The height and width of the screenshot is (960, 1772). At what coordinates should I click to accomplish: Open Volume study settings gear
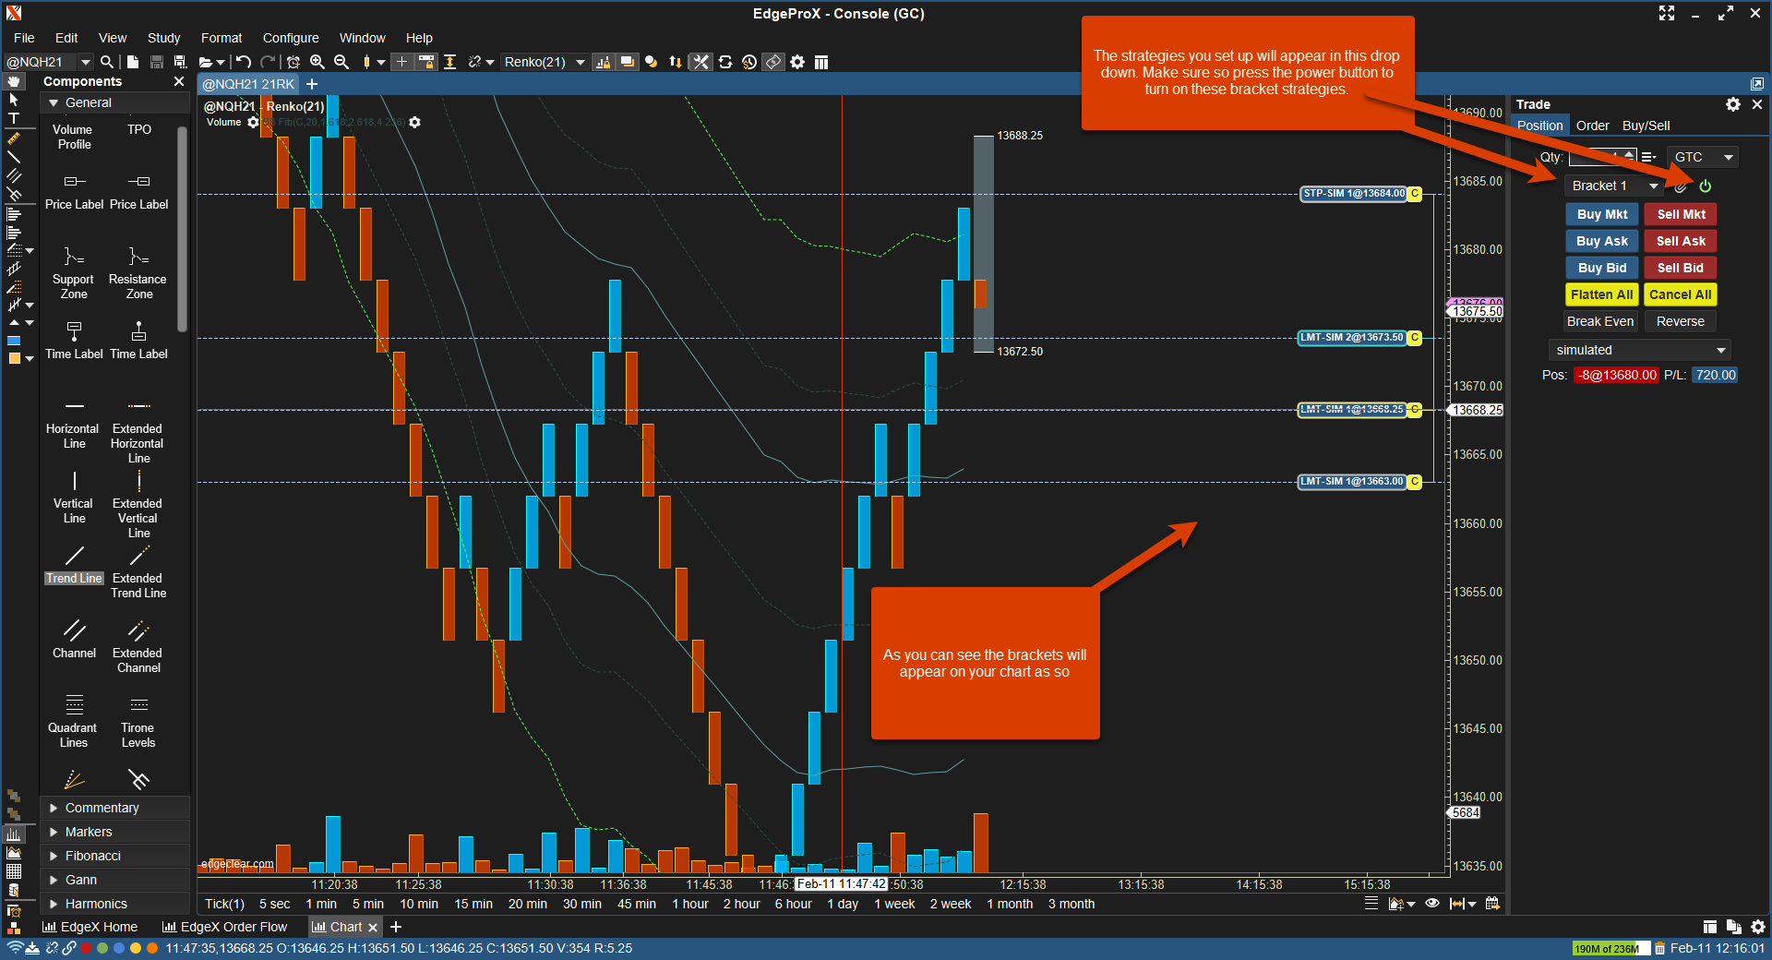253,122
